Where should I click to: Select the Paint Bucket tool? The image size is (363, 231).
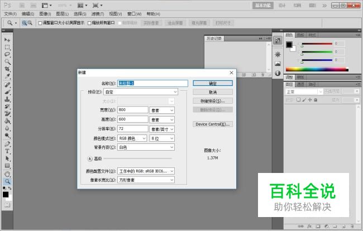7,121
